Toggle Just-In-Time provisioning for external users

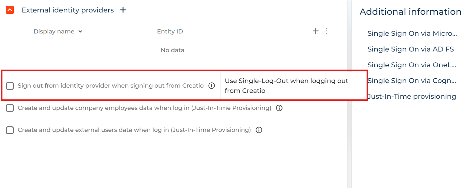click(10, 130)
